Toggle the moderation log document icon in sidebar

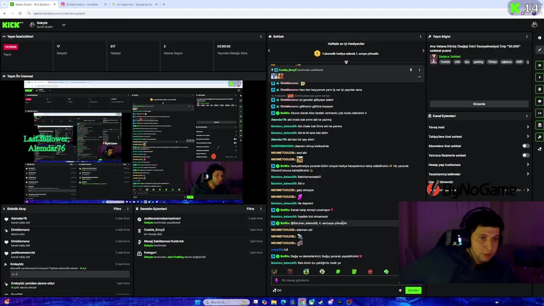[x=539, y=89]
